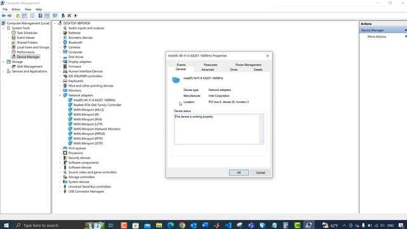Switch to the Events tab
Image resolution: width=407 pixels, height=229 pixels.
(181, 65)
